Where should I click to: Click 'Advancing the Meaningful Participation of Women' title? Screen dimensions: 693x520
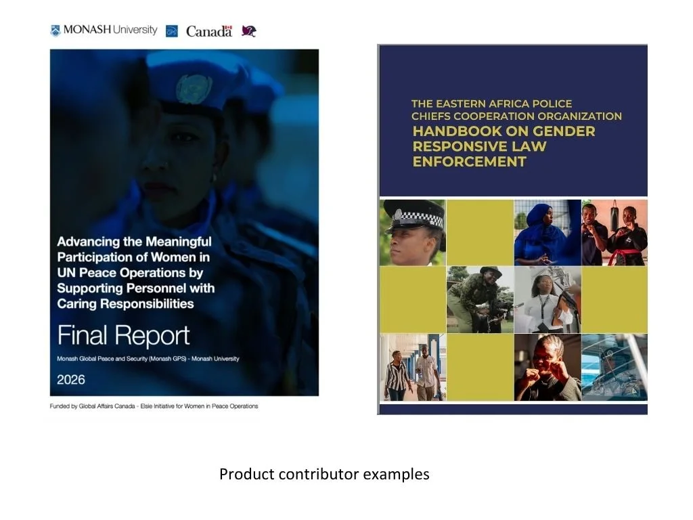coord(135,272)
